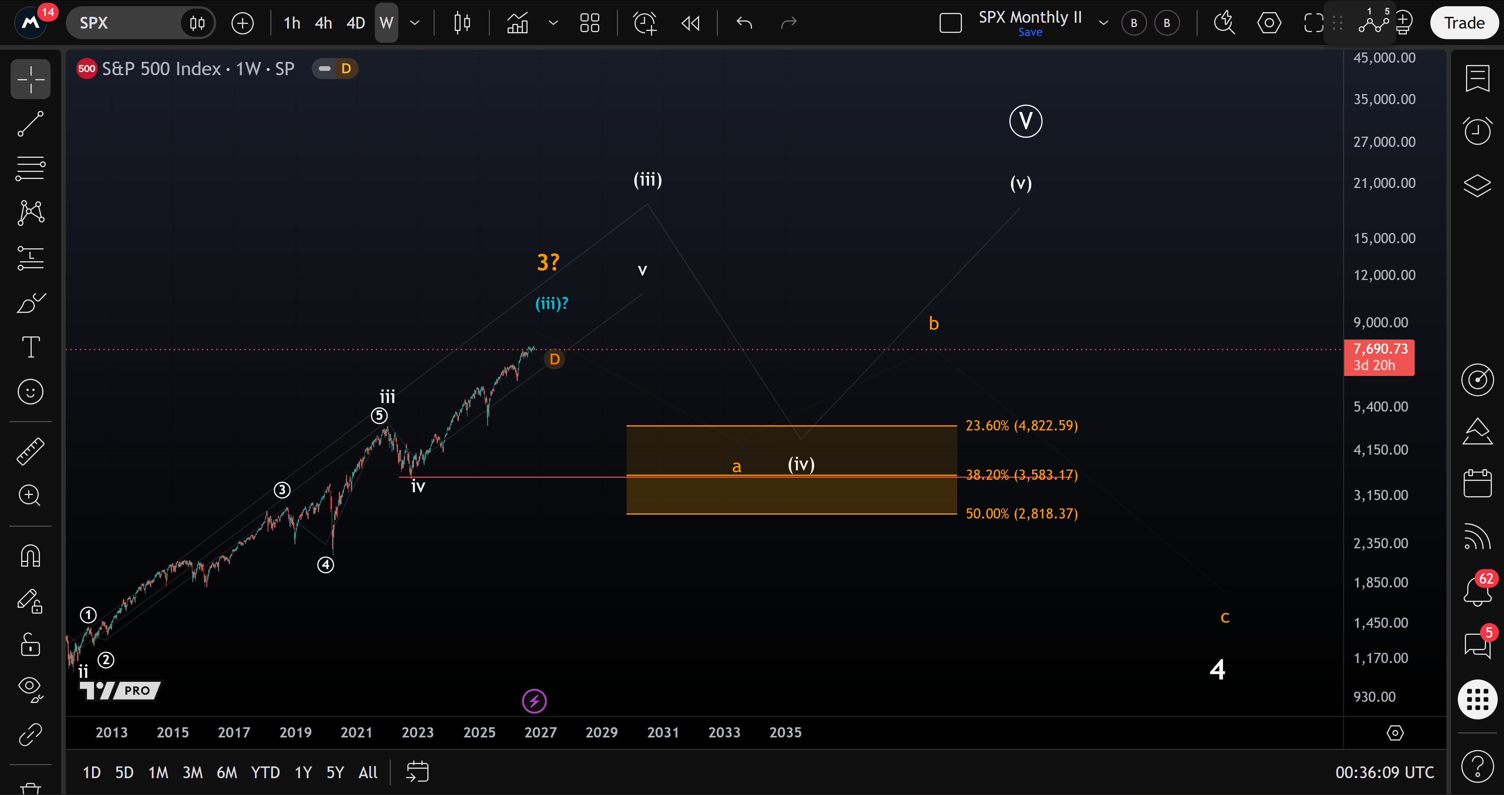Open the Fibonacci retracement tools
1504x795 pixels.
[x=31, y=169]
